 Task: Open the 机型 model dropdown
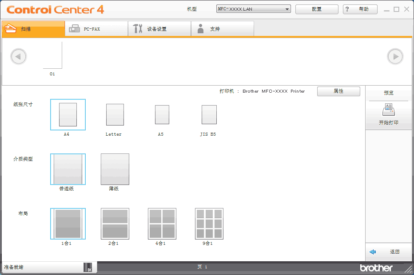point(254,9)
